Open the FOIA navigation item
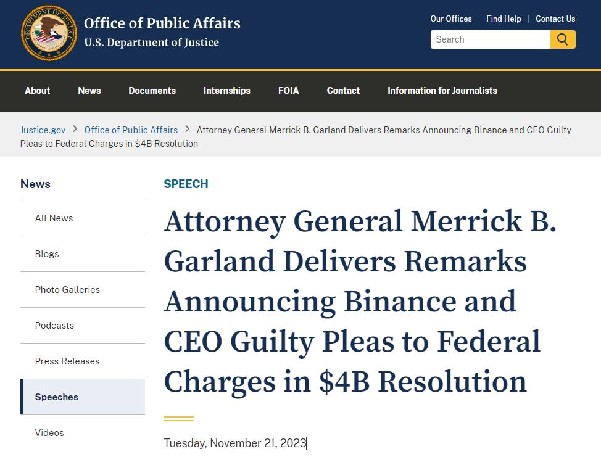Screen dimensions: 601x457 tap(289, 91)
